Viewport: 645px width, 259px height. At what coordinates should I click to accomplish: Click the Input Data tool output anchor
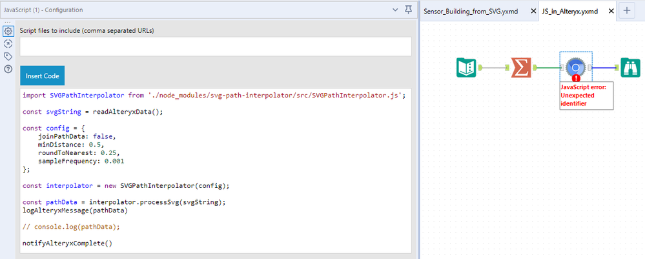[x=479, y=67]
